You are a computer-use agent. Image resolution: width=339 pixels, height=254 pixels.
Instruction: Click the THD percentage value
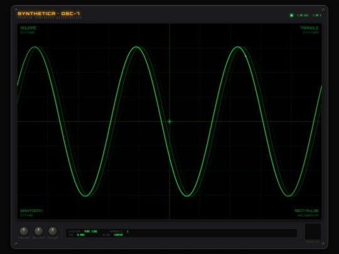81,235
